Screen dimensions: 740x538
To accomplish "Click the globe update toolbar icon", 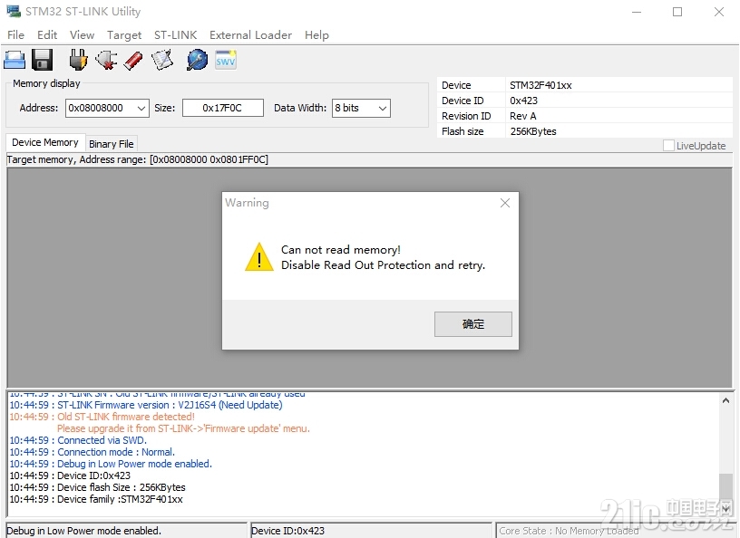I will click(197, 61).
